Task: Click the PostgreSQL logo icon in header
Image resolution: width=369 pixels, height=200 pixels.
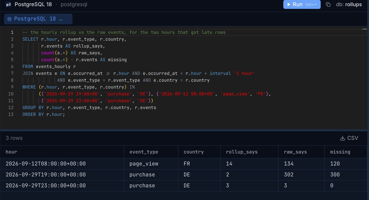Action: tap(9, 5)
